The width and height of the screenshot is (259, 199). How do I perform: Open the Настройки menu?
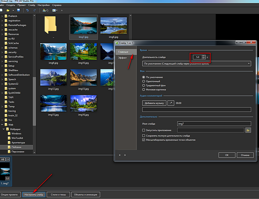pyautogui.click(x=44, y=5)
